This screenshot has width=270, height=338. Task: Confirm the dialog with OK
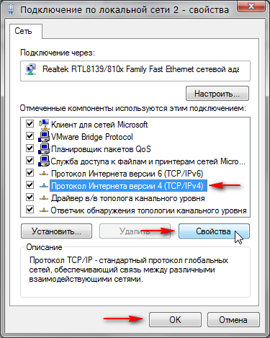[175, 319]
